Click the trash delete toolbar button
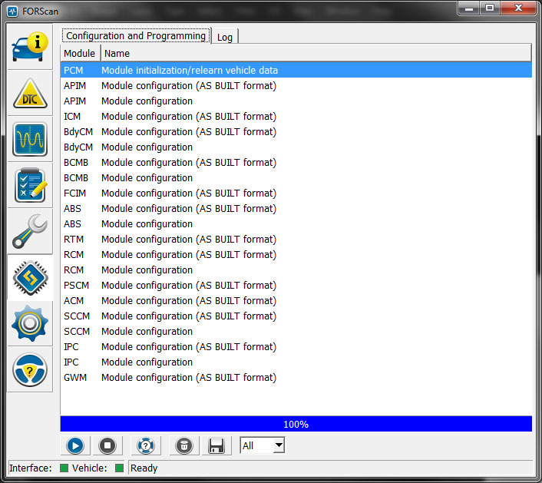Screen dimensions: 542x483 [184, 445]
